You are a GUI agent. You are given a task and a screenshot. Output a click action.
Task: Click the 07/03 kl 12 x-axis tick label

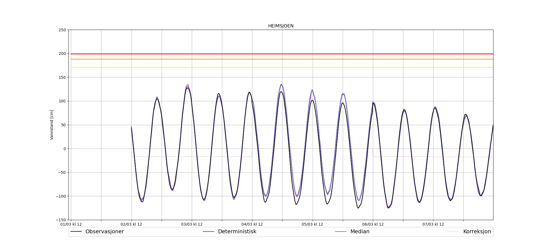(x=433, y=224)
